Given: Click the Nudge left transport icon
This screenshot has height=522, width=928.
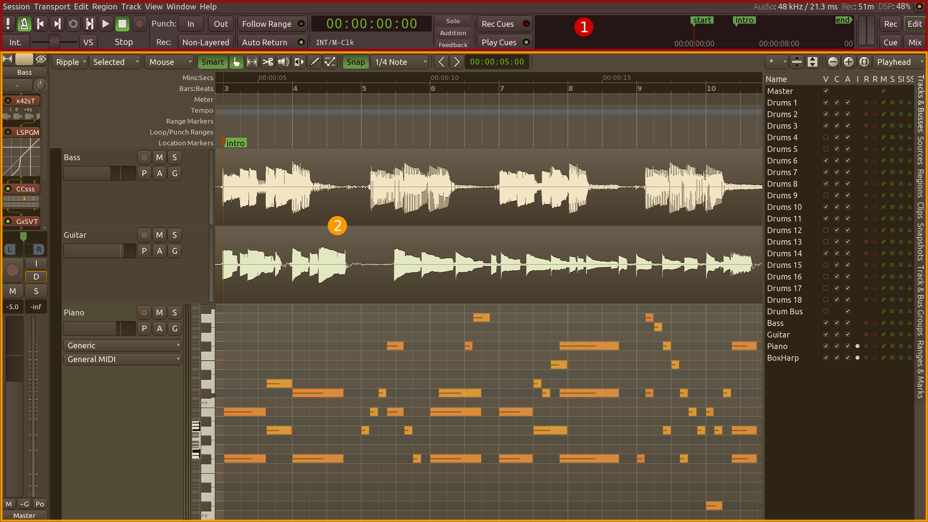Looking at the screenshot, I should tap(441, 62).
